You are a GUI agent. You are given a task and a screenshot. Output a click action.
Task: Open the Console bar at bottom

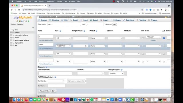coord(42,96)
